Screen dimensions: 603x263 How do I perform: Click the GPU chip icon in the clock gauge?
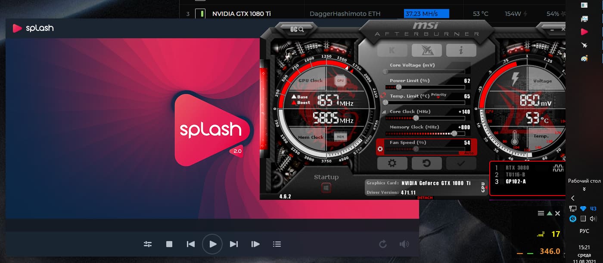tap(340, 80)
